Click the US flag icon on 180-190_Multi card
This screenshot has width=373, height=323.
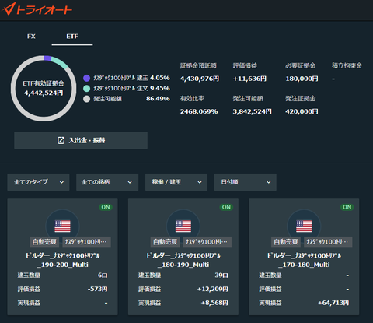click(183, 226)
